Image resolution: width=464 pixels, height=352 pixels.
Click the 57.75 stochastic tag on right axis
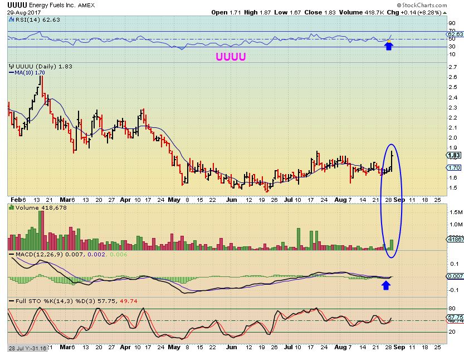(456, 317)
